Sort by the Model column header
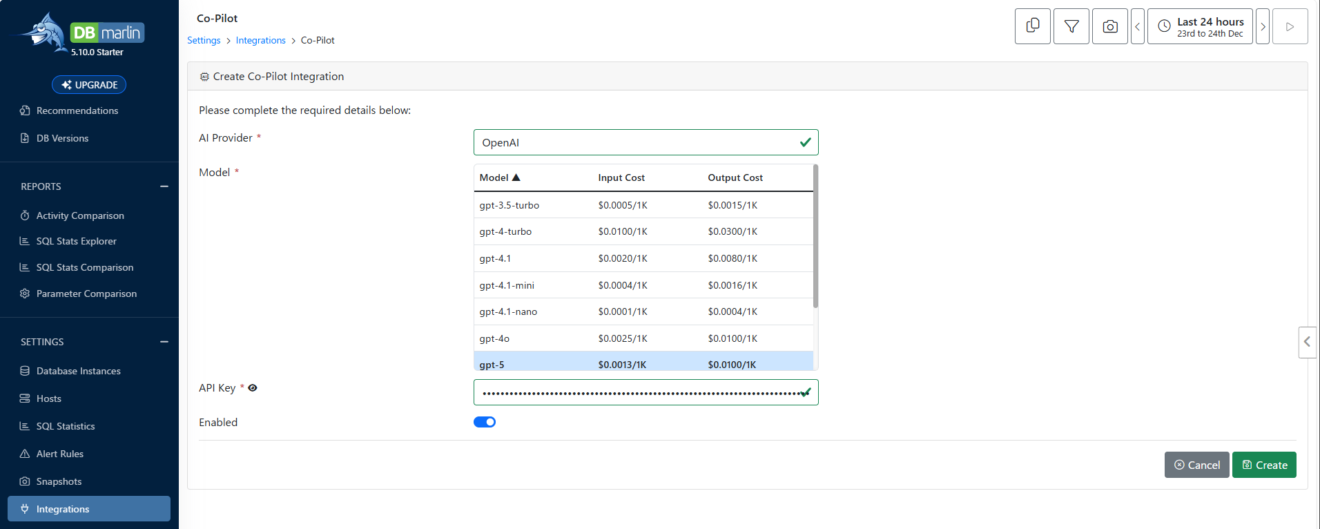Image resolution: width=1320 pixels, height=529 pixels. (x=500, y=177)
